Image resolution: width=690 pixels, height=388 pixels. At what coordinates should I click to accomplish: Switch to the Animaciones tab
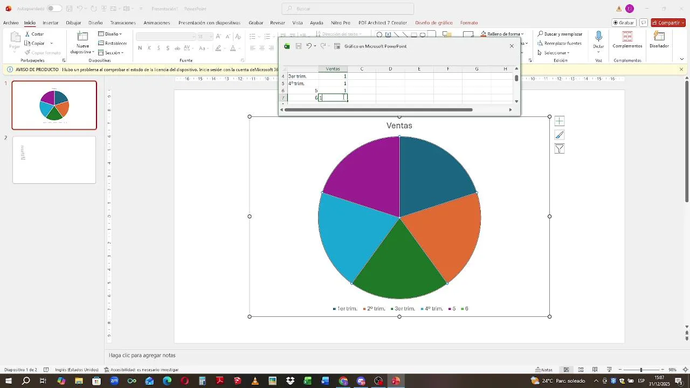pos(157,23)
